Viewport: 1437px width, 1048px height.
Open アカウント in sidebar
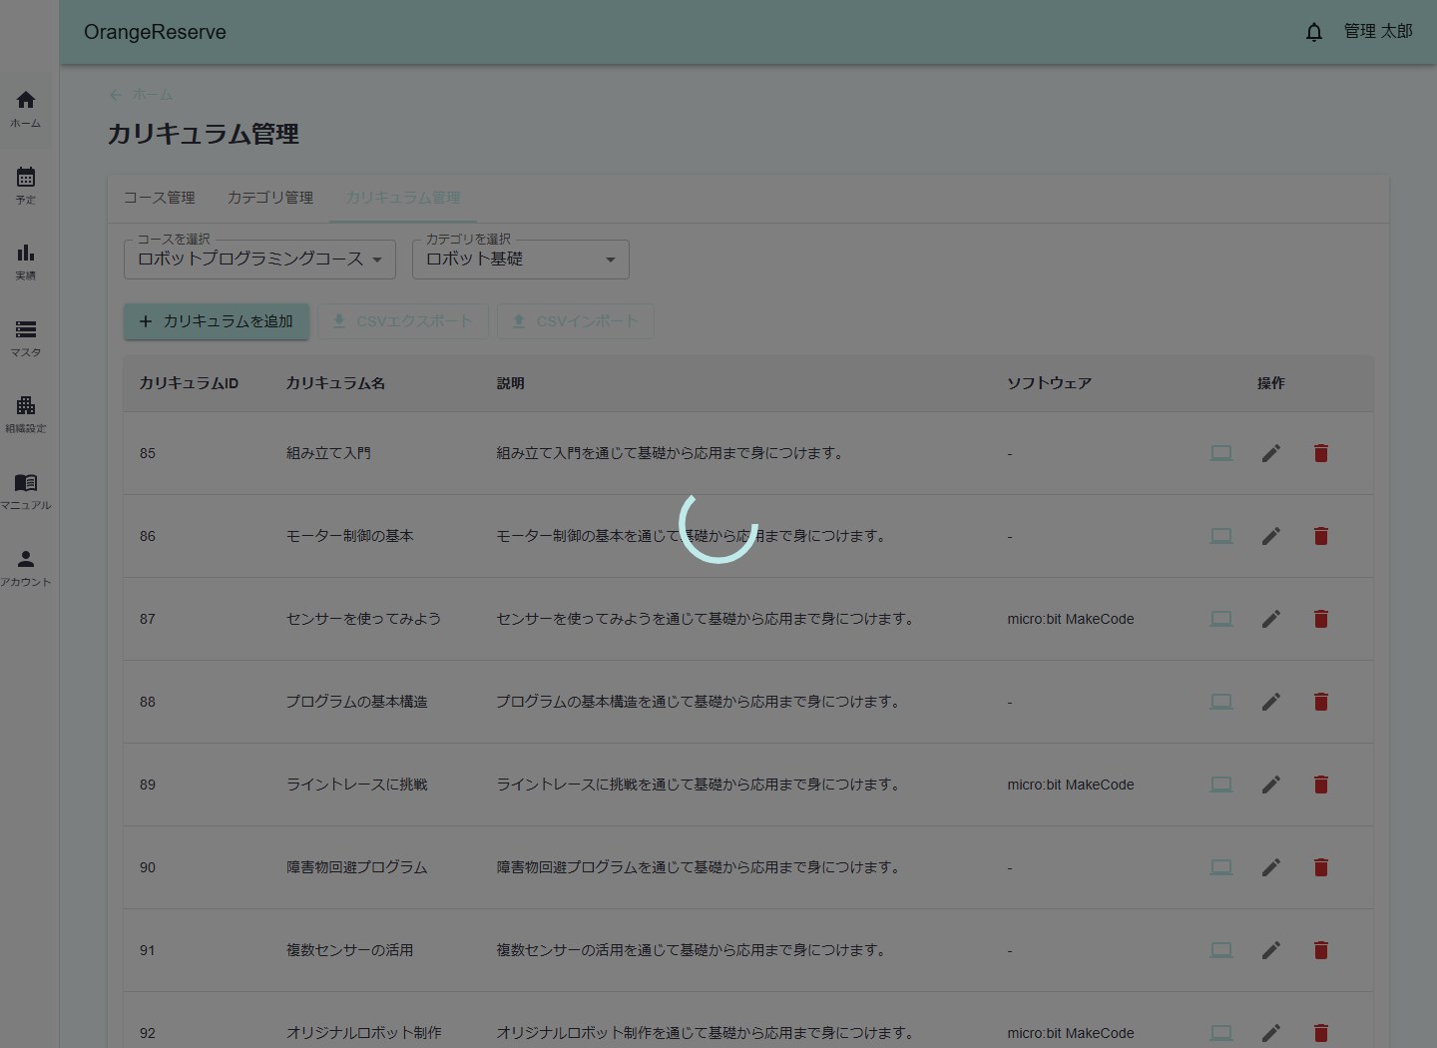coord(26,568)
